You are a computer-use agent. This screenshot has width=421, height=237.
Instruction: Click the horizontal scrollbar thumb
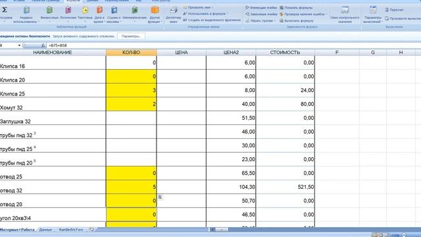coord(222,230)
